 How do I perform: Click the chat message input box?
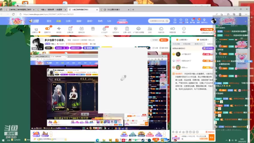coord(194,137)
